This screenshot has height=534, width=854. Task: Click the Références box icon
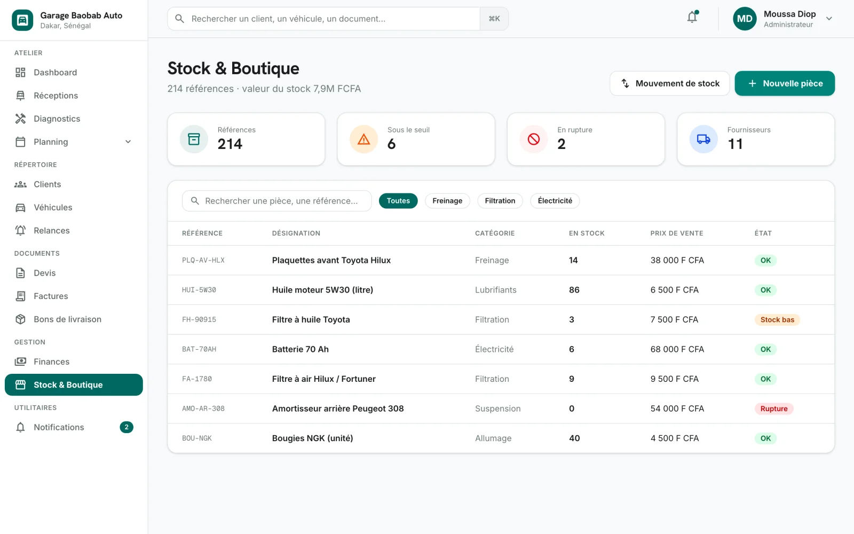pyautogui.click(x=194, y=139)
